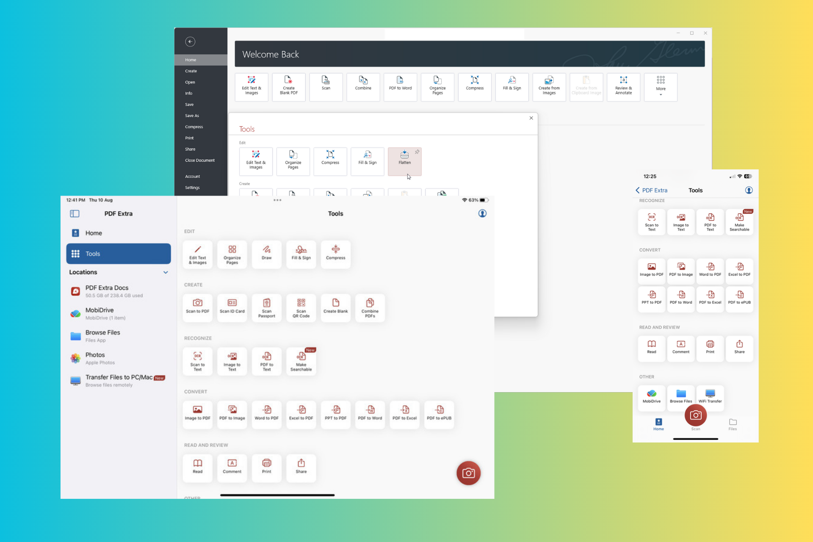The height and width of the screenshot is (542, 813).
Task: Choose PDF to Word in desktop toolbar
Action: 400,87
